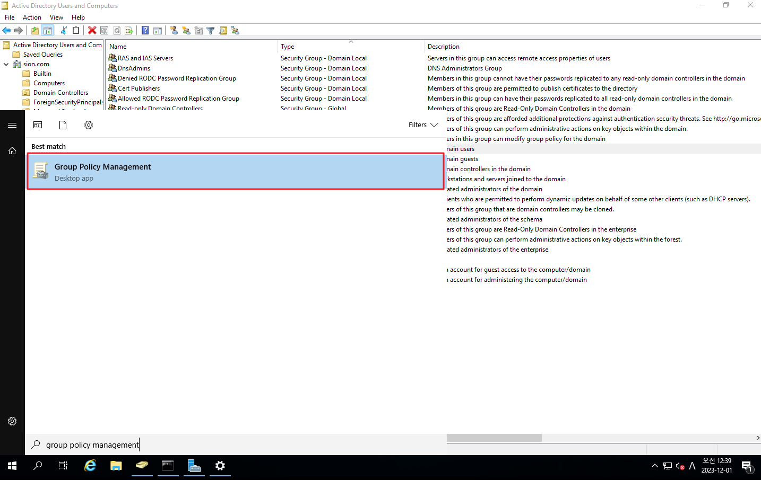Open File Explorer from the taskbar
Screen dimensions: 761x480
click(x=116, y=466)
